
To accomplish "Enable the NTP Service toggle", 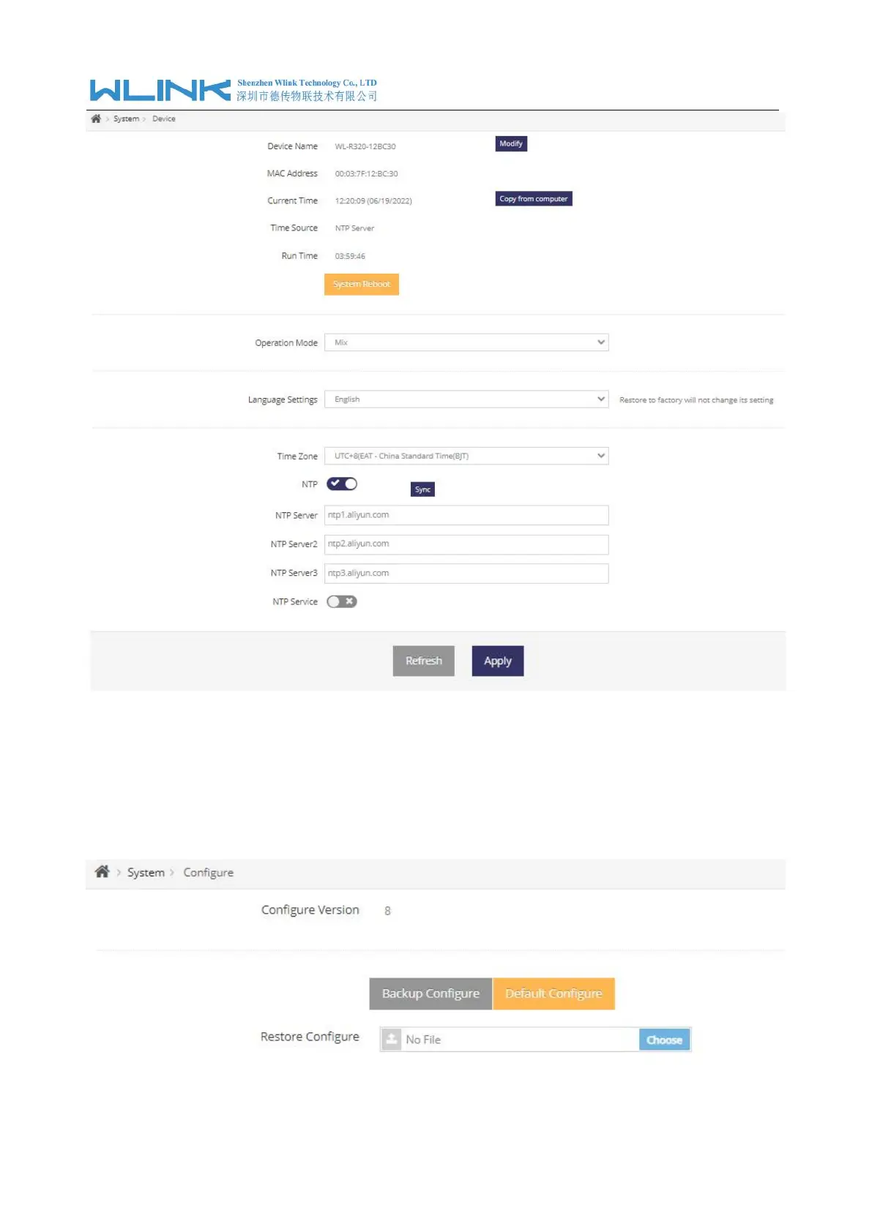I will tap(342, 601).
